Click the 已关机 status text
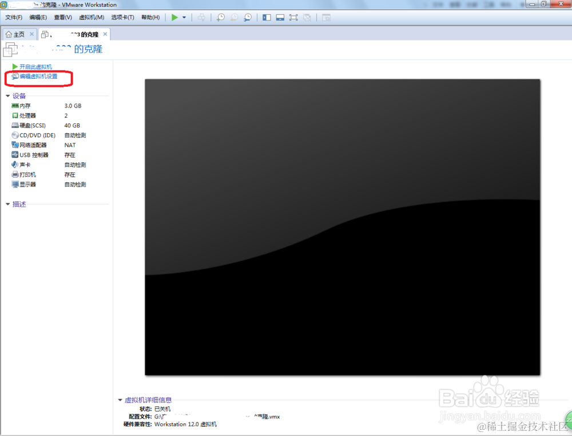The height and width of the screenshot is (436, 572). click(162, 409)
